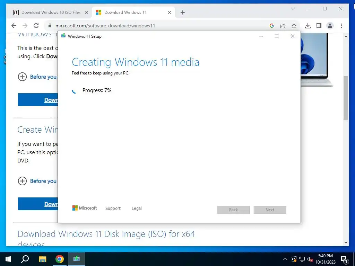Open Chrome three-dot menu
This screenshot has width=355, height=266.
point(341,26)
